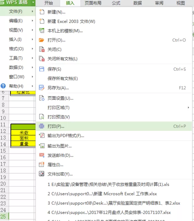Expand the 插入(I) submenu arrow
This screenshot has width=194, height=221.
[x=32, y=39]
